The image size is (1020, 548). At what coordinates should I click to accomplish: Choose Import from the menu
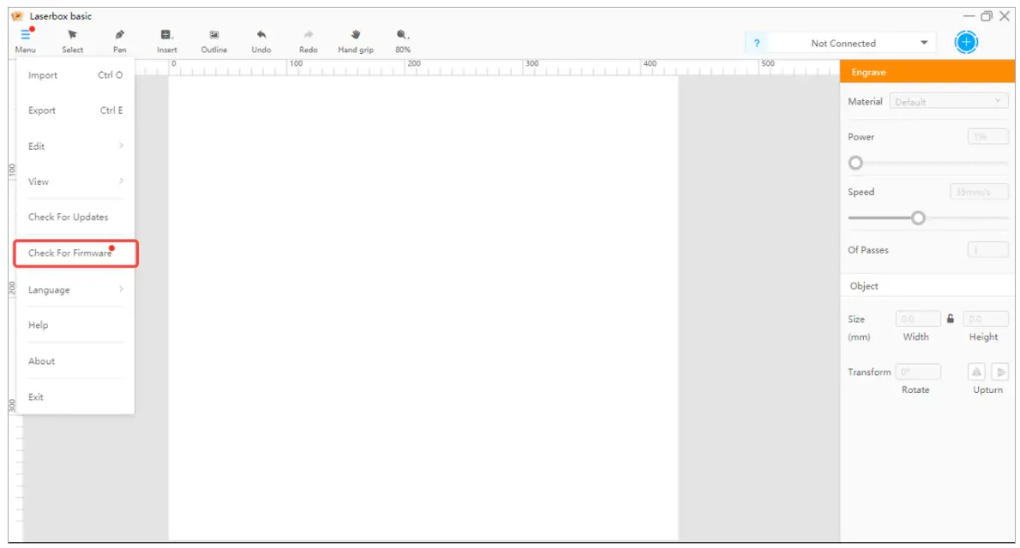75,75
